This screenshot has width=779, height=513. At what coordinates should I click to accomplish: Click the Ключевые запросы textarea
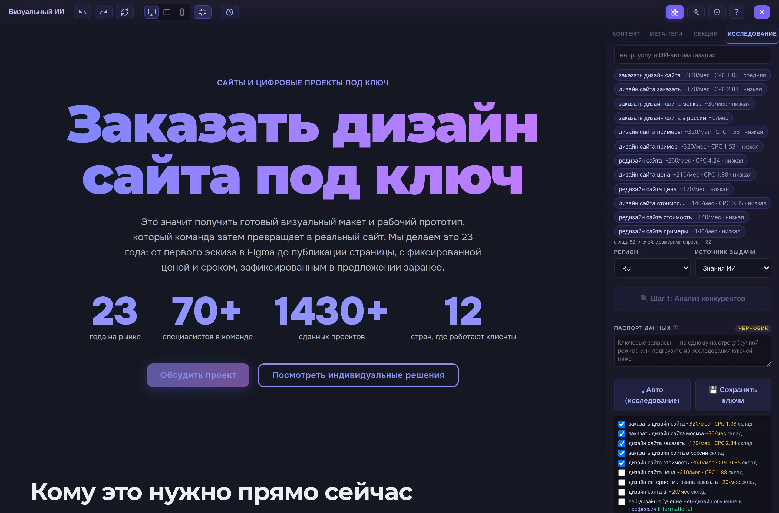pos(692,351)
